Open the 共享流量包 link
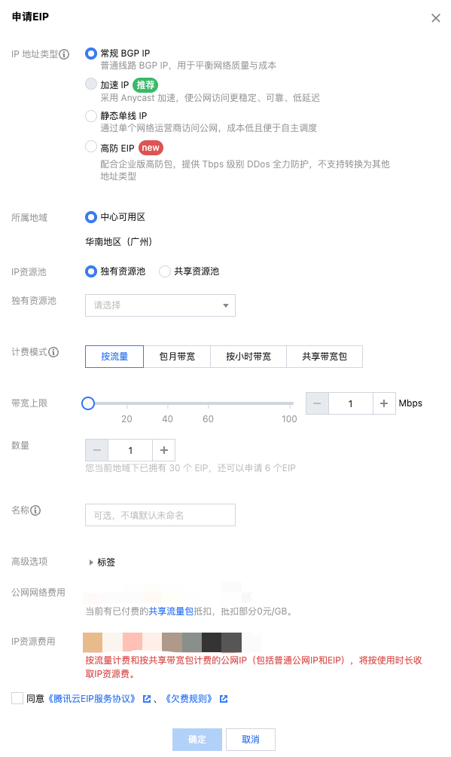The width and height of the screenshot is (451, 757). [171, 611]
